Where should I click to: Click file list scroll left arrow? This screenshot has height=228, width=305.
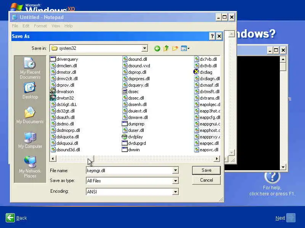(53, 158)
